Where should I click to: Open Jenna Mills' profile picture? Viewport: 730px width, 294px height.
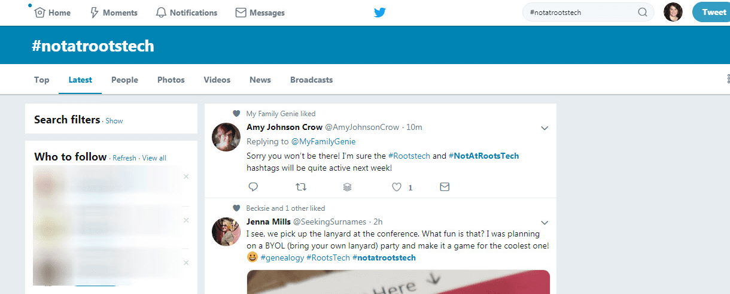click(x=226, y=231)
